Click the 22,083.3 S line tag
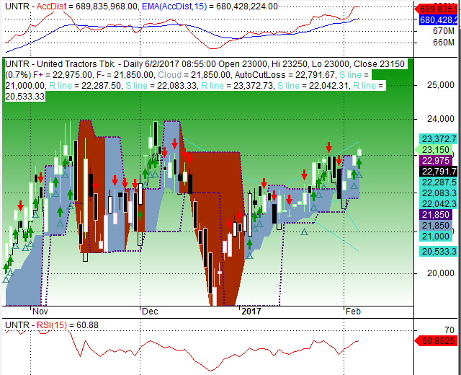Image resolution: width=461 pixels, height=375 pixels. pyautogui.click(x=439, y=193)
